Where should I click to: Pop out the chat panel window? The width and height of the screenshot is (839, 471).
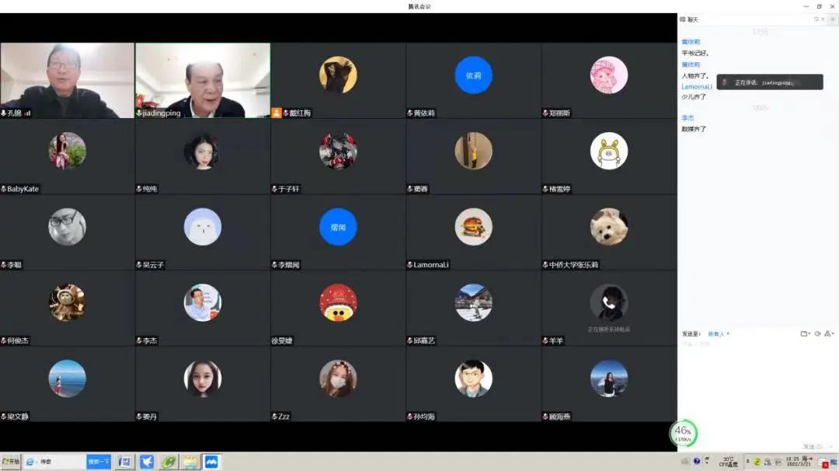[816, 19]
